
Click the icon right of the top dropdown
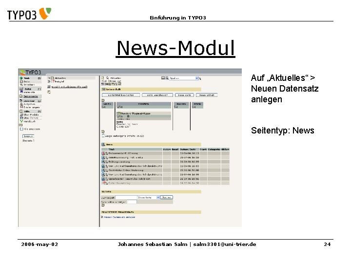coord(200,78)
